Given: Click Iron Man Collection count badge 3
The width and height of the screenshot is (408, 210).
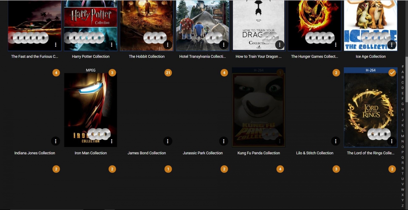Looking at the screenshot, I should [112, 73].
